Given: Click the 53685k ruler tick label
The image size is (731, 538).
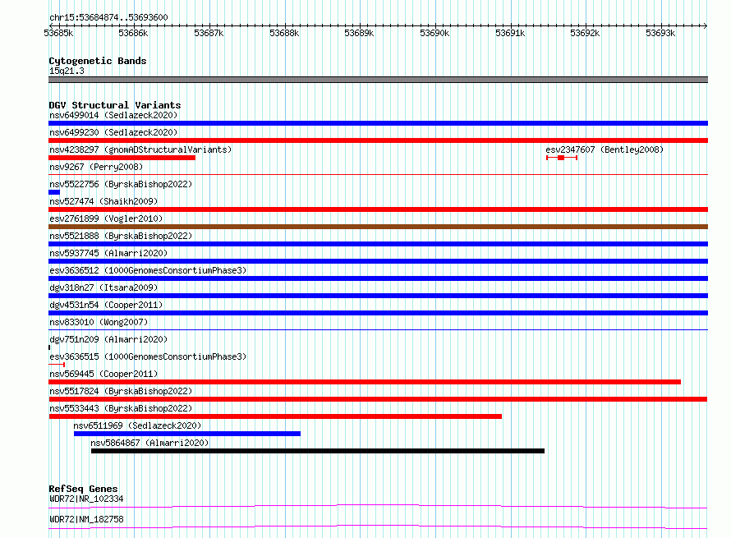Looking at the screenshot, I should point(58,33).
